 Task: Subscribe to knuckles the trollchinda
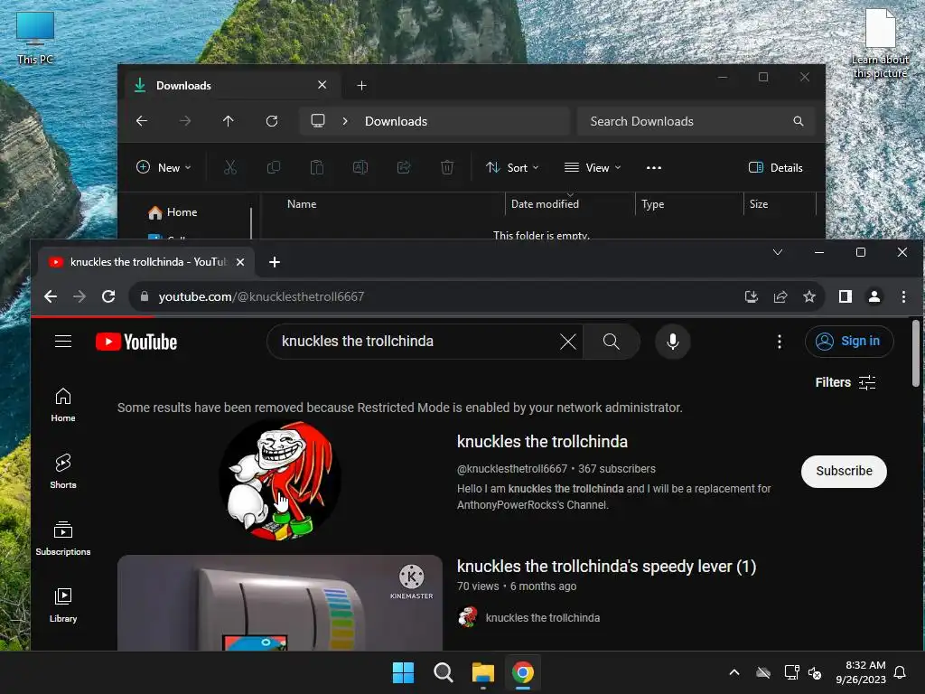coord(844,471)
